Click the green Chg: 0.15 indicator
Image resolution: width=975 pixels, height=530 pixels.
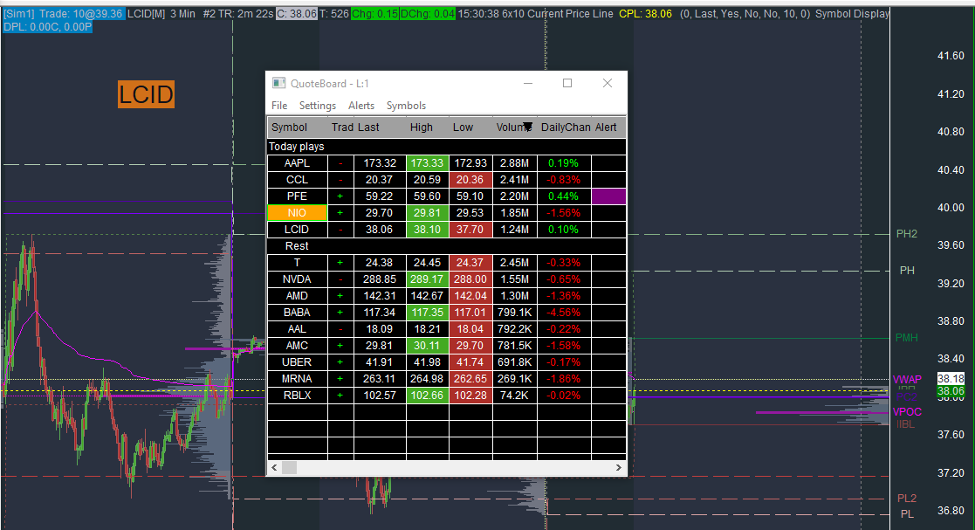[x=374, y=14]
